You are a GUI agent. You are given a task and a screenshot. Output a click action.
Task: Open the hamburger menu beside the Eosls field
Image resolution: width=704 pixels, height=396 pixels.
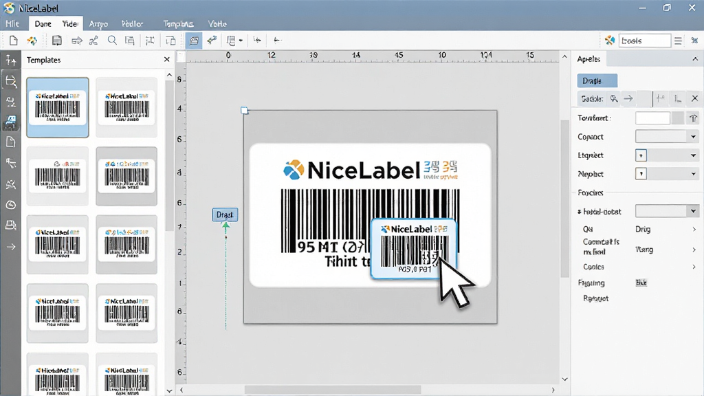tap(678, 41)
